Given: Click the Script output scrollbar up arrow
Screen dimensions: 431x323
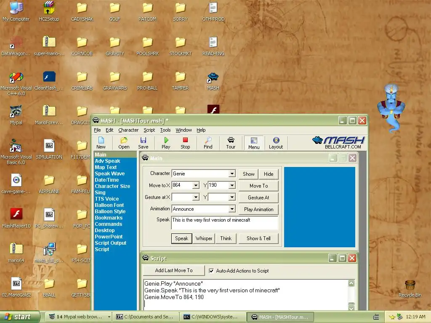Looking at the screenshot, I should pyautogui.click(x=351, y=283).
